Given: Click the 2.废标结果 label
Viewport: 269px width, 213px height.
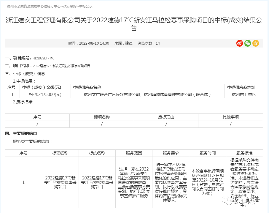Looking at the screenshot, I should [23, 102].
